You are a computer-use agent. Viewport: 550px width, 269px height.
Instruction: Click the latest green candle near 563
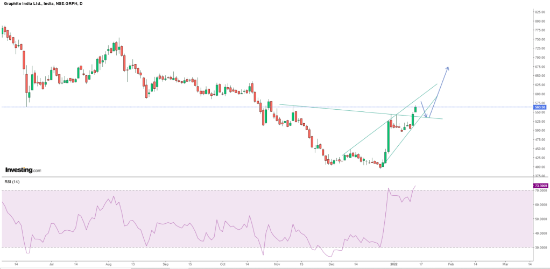[x=415, y=110]
